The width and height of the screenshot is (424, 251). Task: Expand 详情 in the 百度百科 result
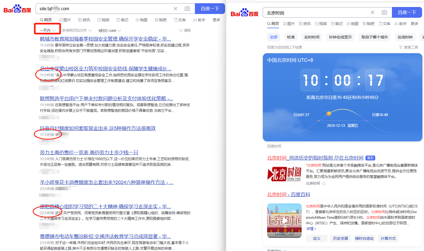(x=311, y=229)
